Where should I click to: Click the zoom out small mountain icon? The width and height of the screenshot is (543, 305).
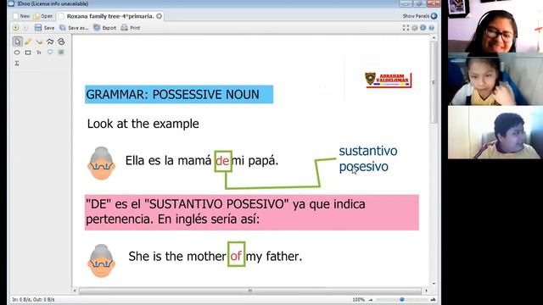[371, 300]
